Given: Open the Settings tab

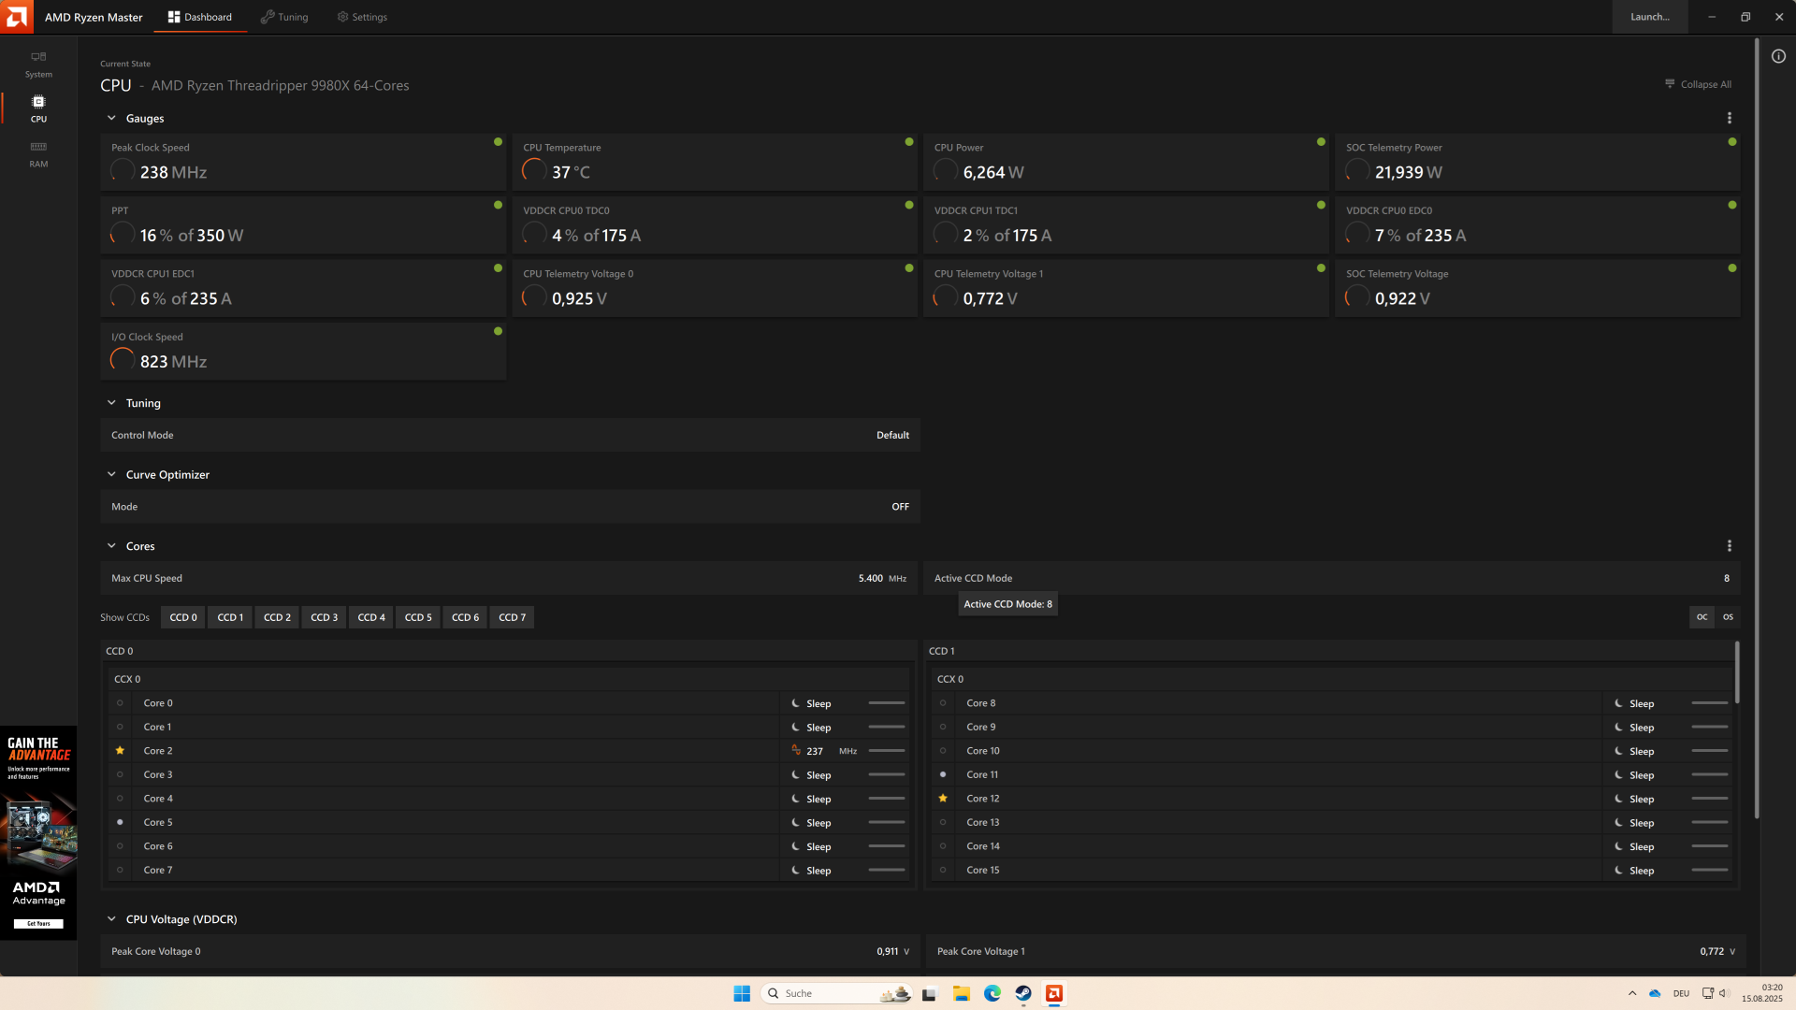Looking at the screenshot, I should [362, 17].
